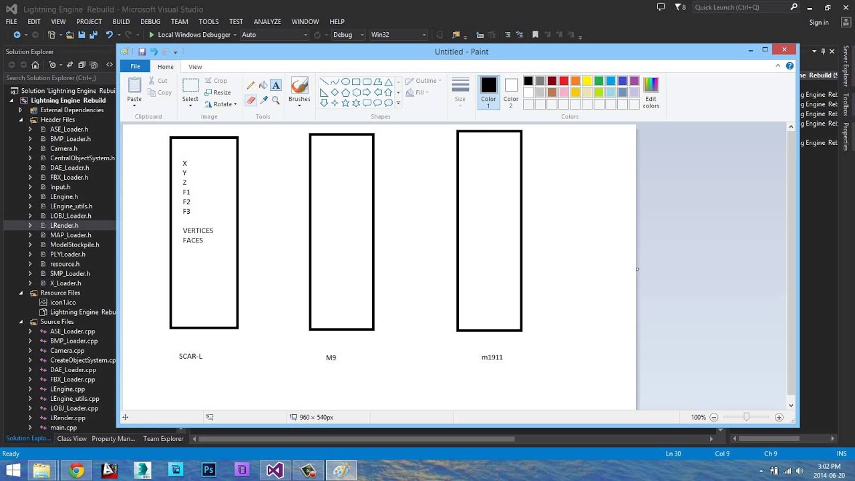Screen dimensions: 855x481
Task: Open the Paint File tab
Action: click(135, 66)
